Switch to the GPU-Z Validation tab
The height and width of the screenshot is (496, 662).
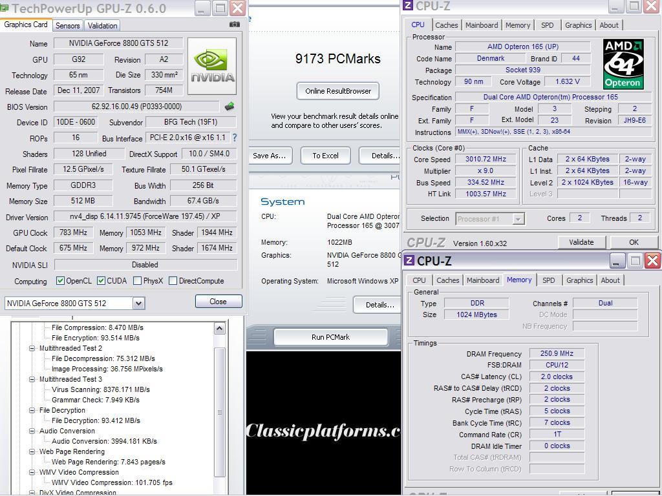point(103,26)
